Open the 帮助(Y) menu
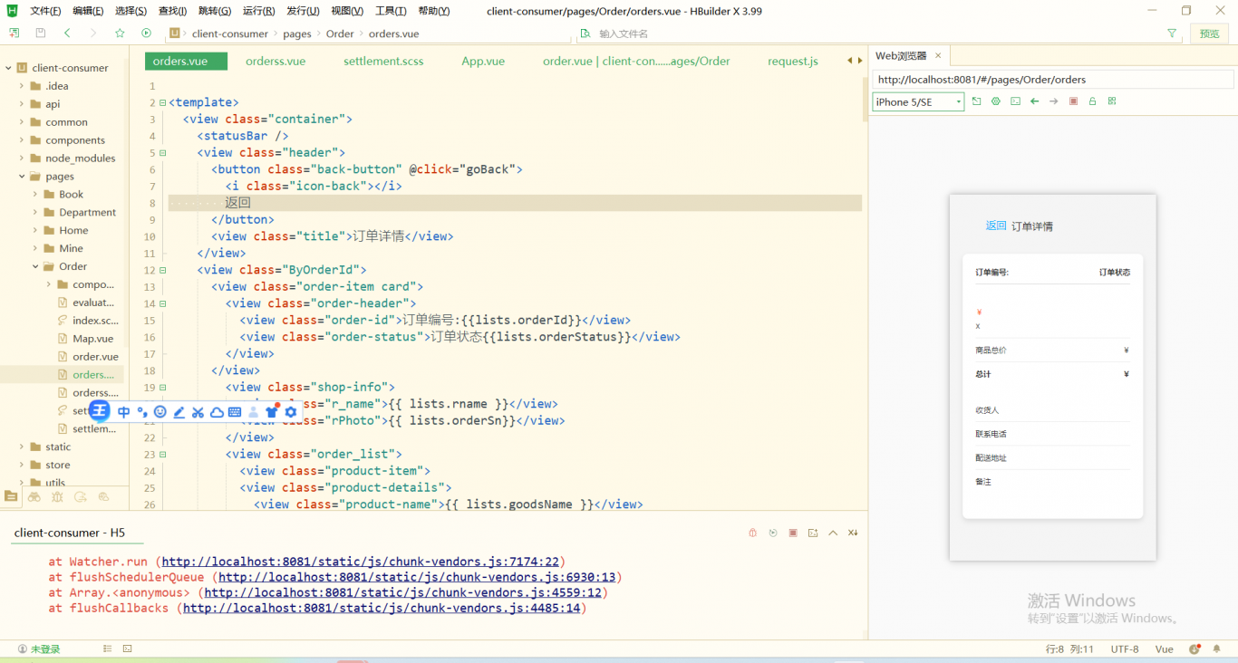This screenshot has width=1238, height=663. 434,11
